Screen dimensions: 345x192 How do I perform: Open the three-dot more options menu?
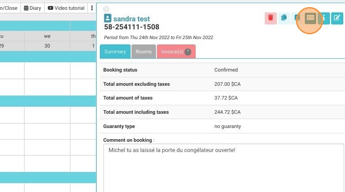(x=92, y=8)
